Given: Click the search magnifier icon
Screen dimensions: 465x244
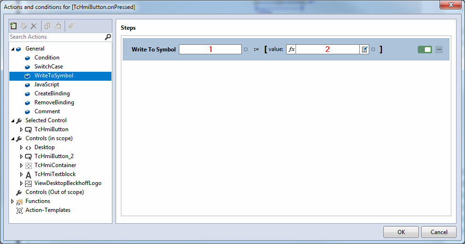Looking at the screenshot, I should coord(108,37).
